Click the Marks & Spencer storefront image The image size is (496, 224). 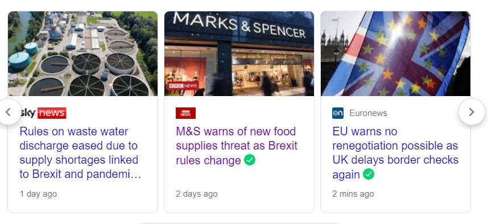pos(239,53)
